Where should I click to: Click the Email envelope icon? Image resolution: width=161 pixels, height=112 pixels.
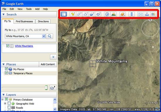click(x=141, y=14)
